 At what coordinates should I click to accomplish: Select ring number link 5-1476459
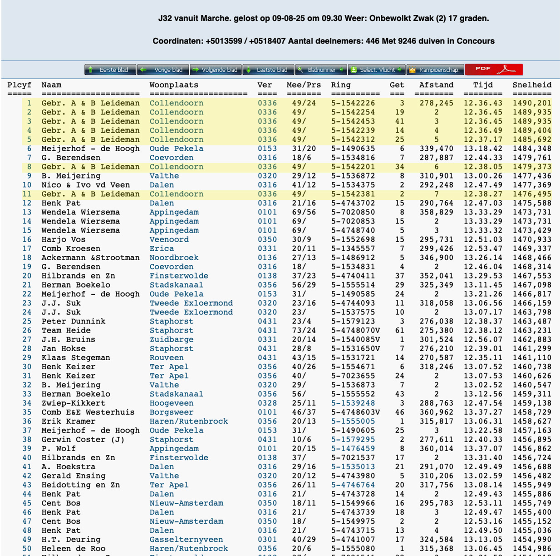[353, 448]
